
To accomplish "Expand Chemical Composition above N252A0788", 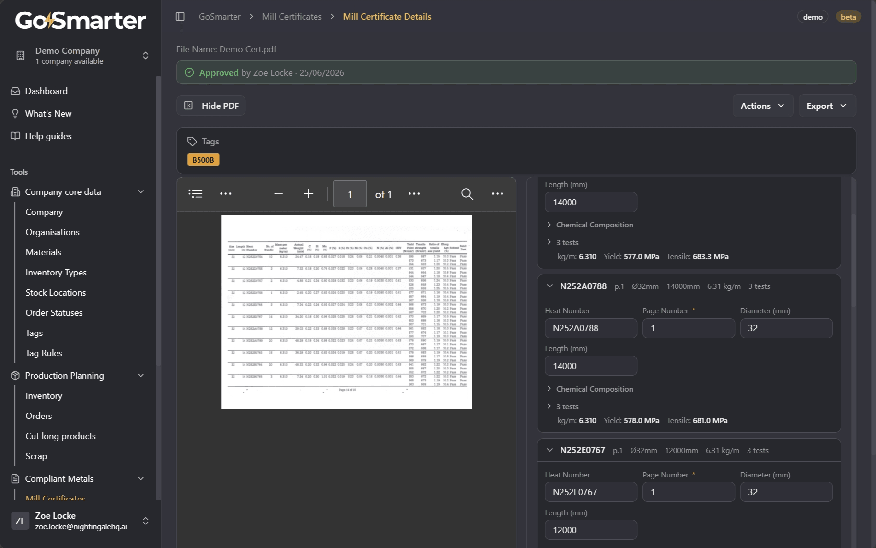I will 590,225.
